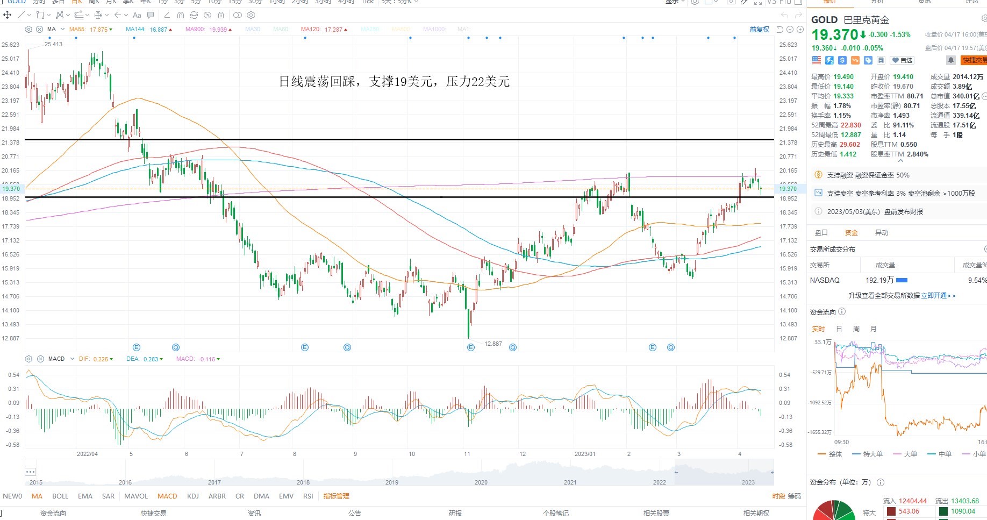Select BOLL indicator in bottom bar
Screen dimensions: 987x520
60,496
